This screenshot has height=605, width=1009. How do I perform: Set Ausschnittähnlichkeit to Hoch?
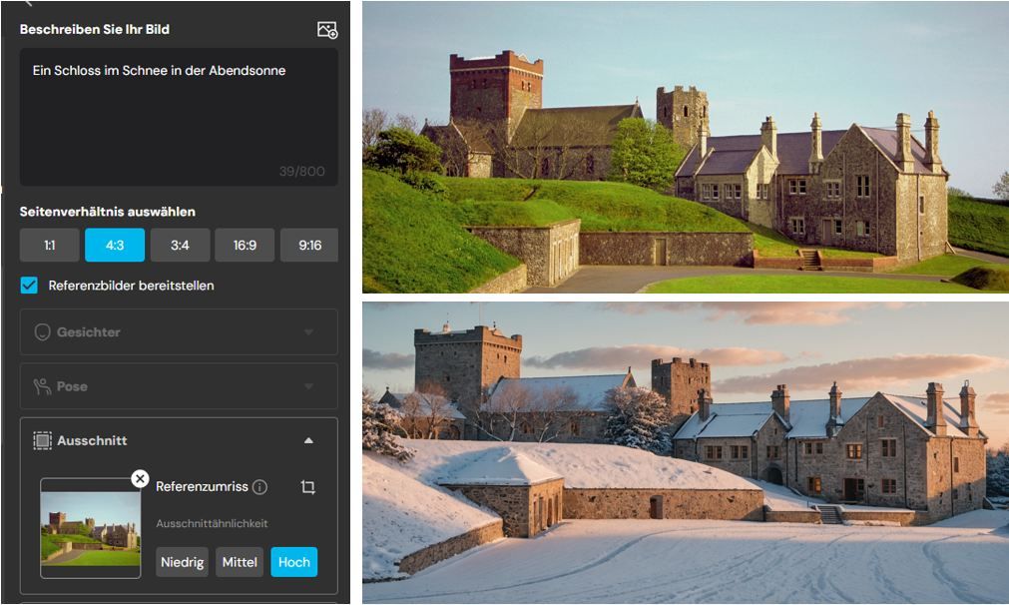click(x=294, y=562)
